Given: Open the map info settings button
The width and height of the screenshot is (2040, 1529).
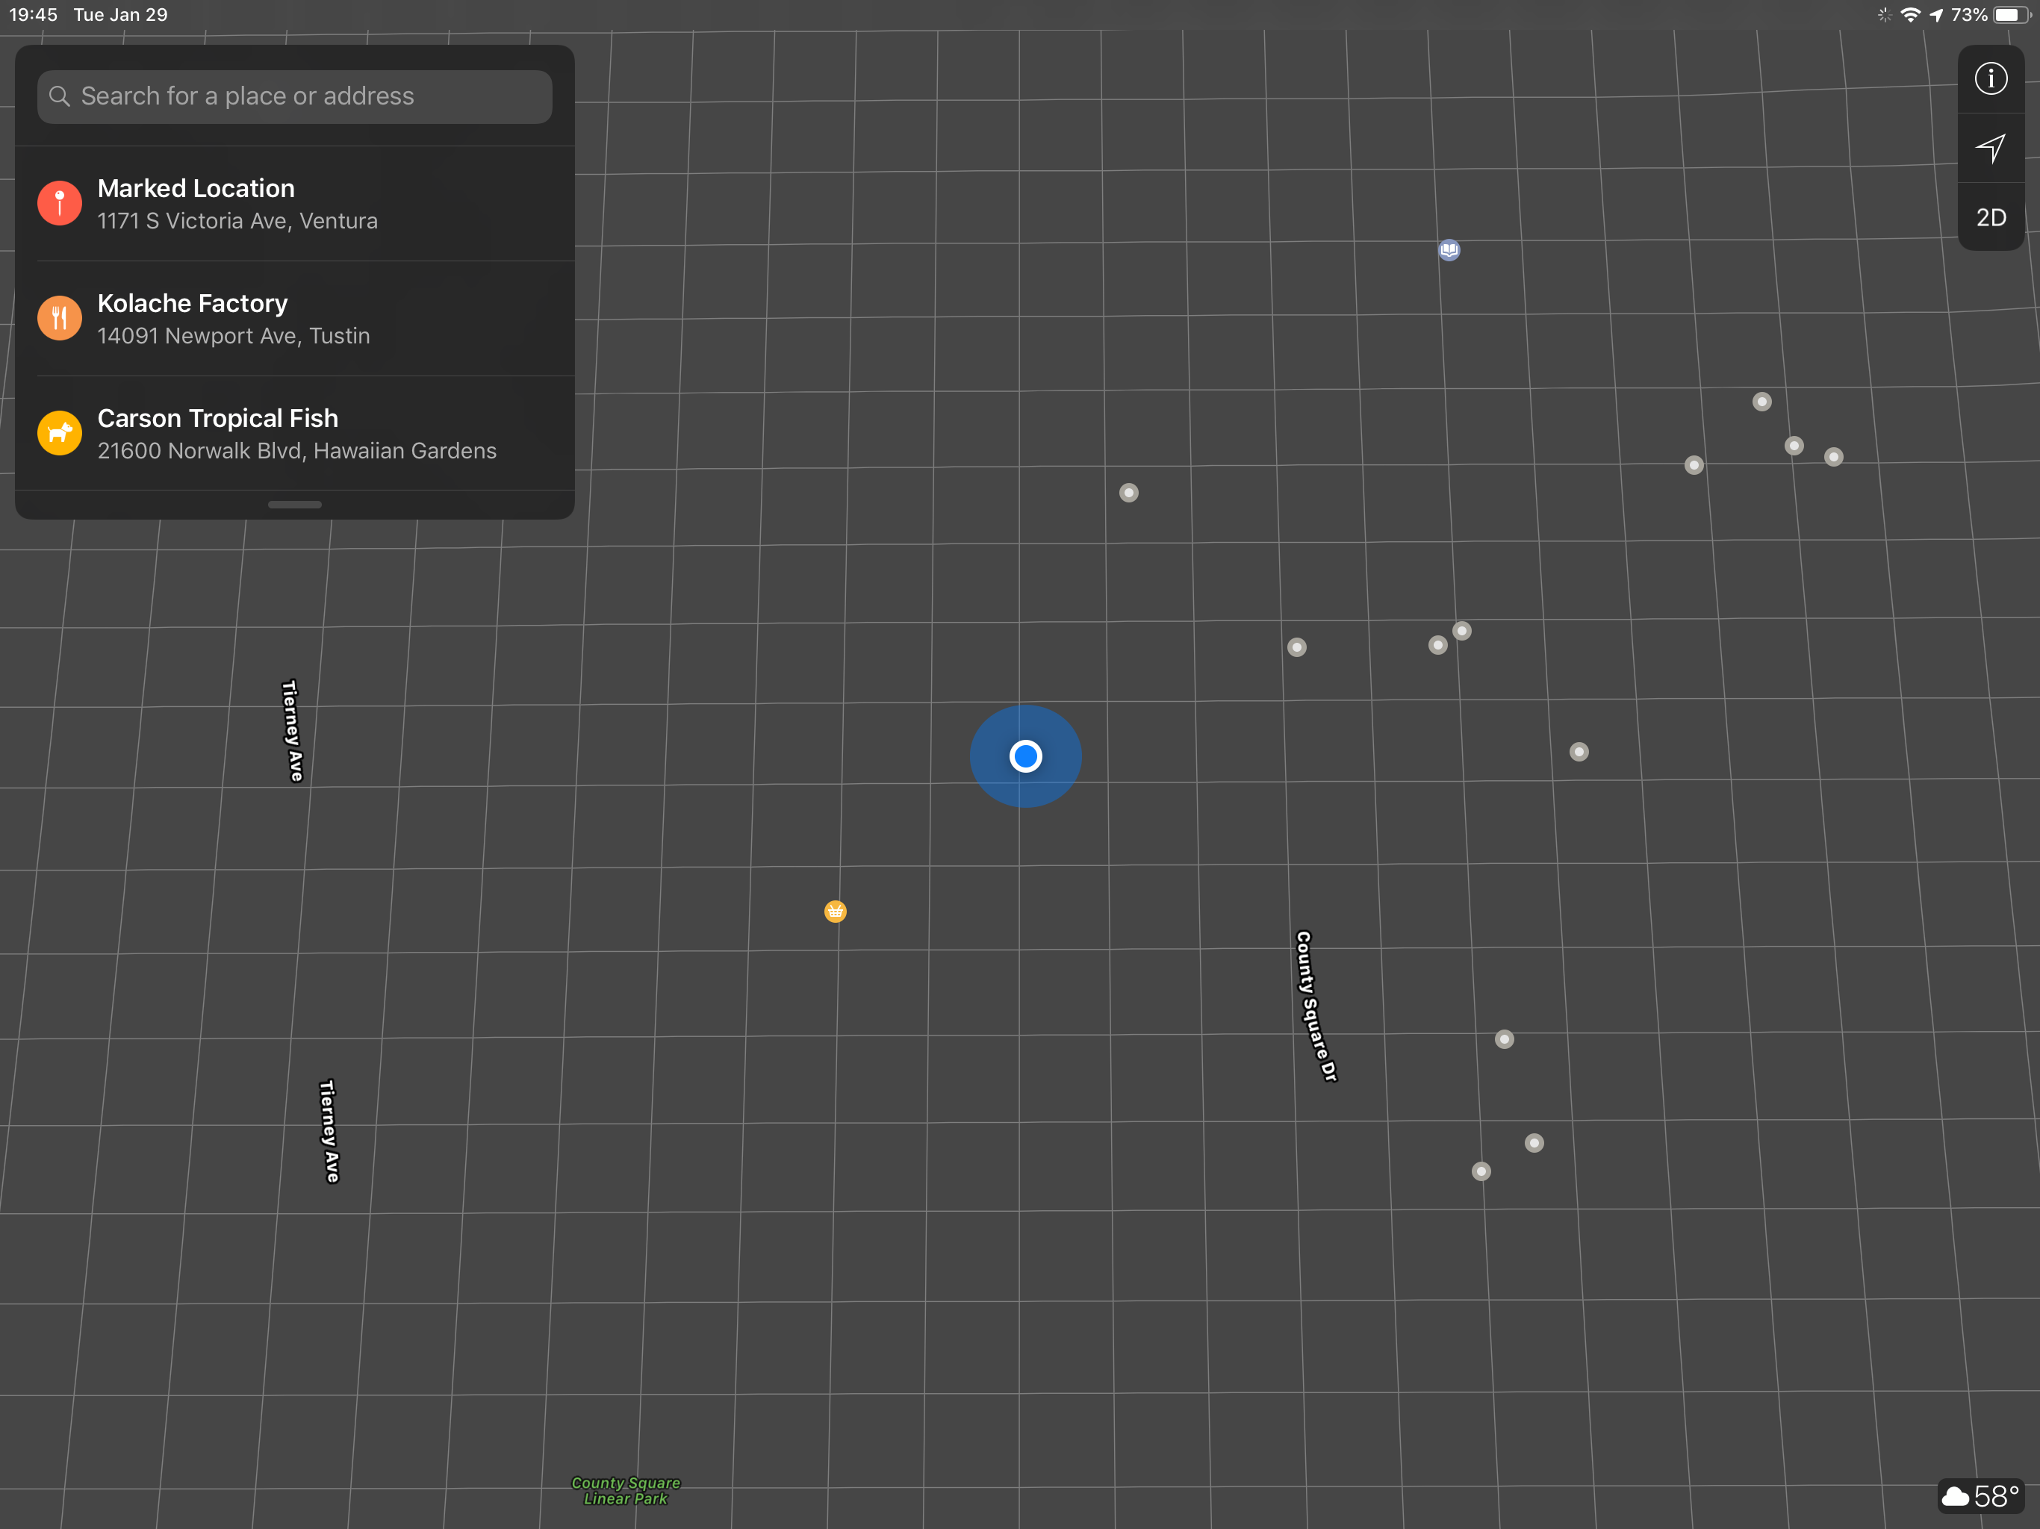Looking at the screenshot, I should (1990, 78).
